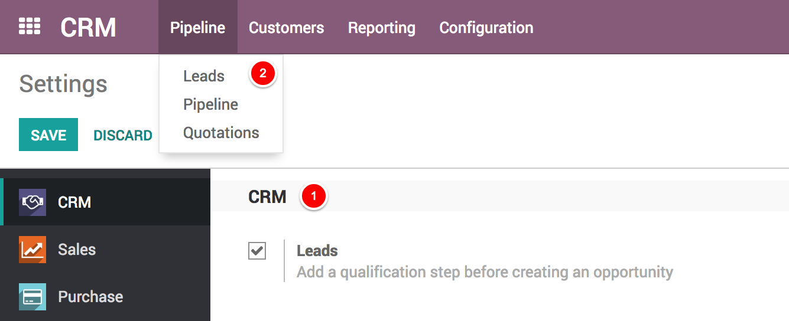789x321 pixels.
Task: Click the Settings page heading
Action: tap(63, 84)
